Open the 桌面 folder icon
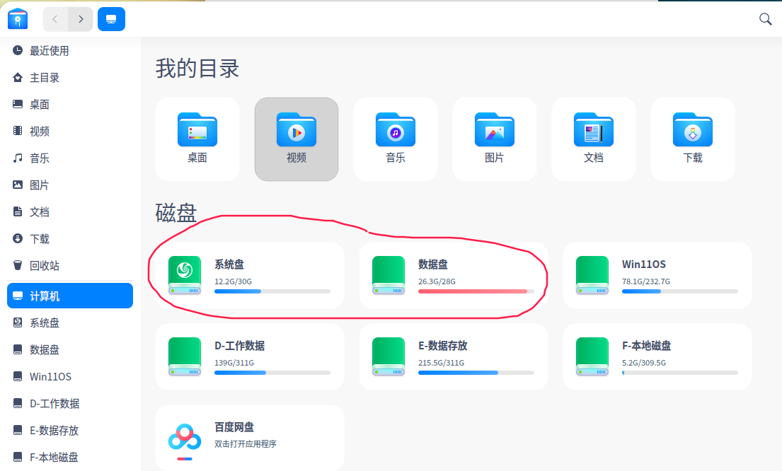 (x=197, y=131)
